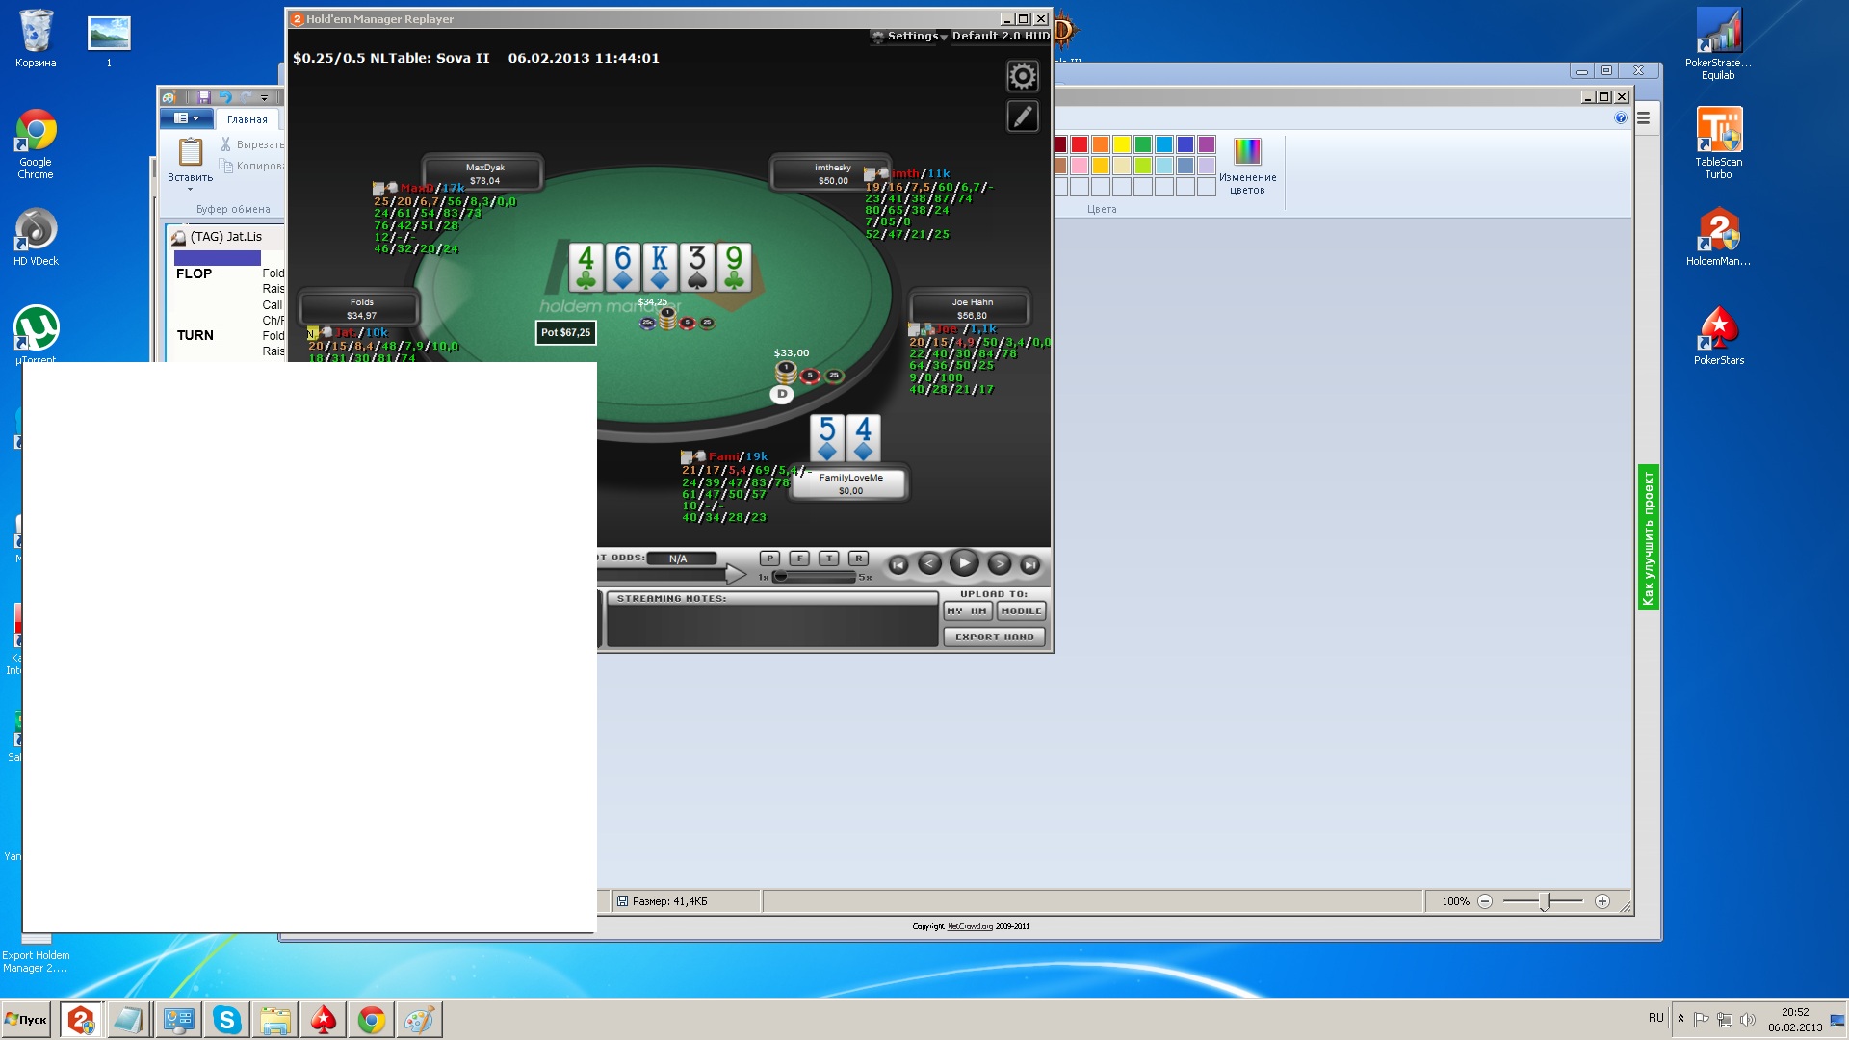Click into the Streaming Notes field

pyautogui.click(x=772, y=625)
